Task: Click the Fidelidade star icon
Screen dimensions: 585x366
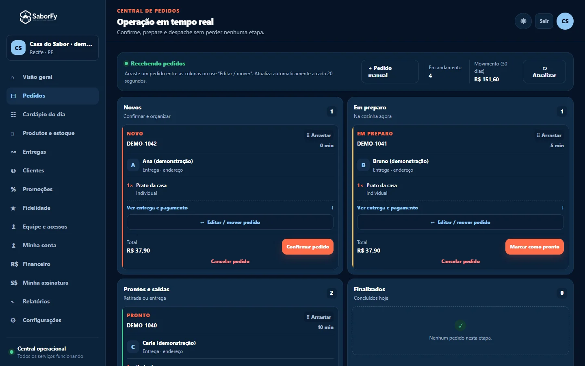Action: [13, 208]
